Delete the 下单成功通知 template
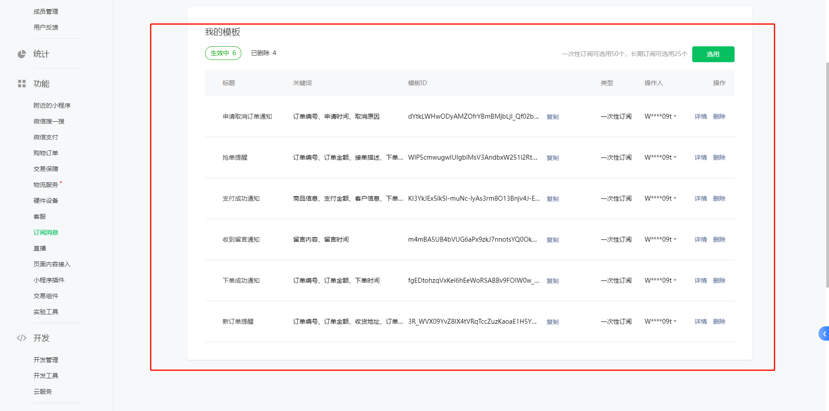The width and height of the screenshot is (829, 411). [719, 280]
